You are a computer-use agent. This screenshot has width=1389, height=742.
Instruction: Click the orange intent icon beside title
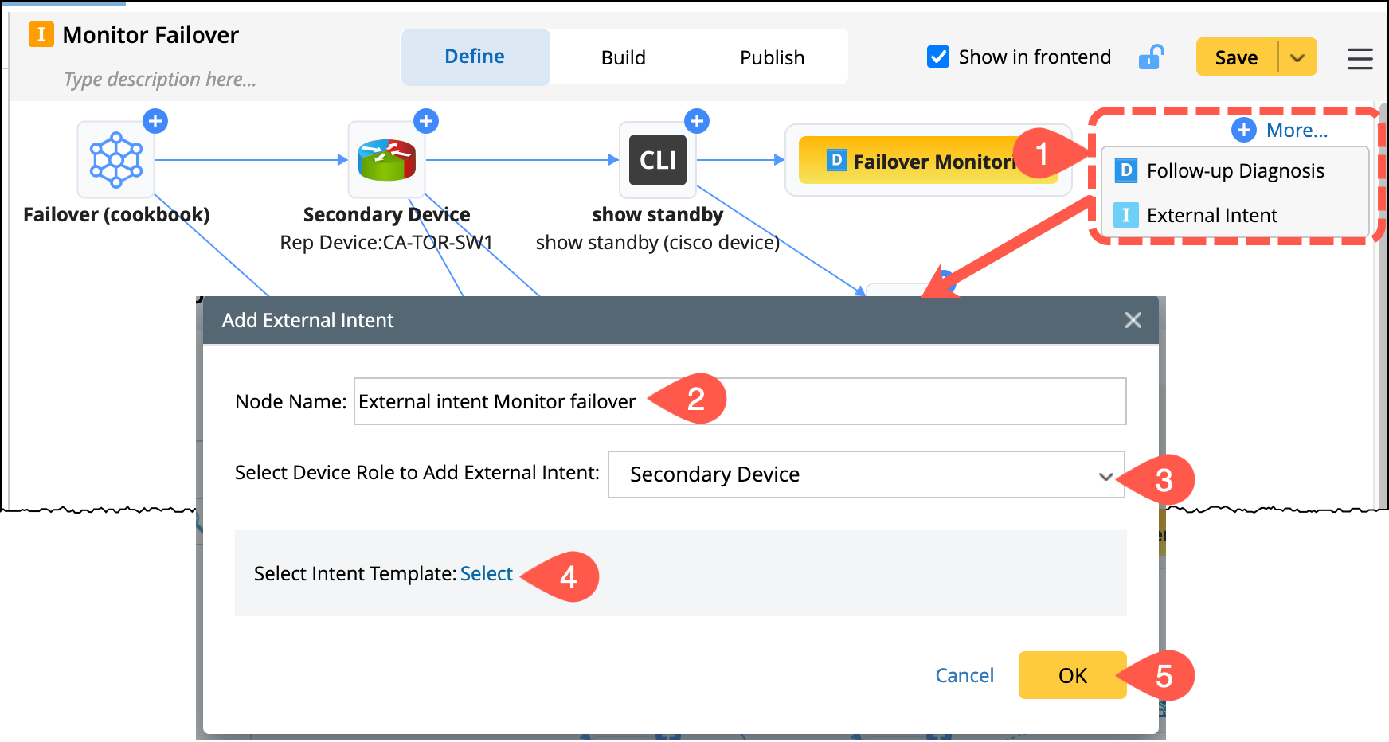(x=41, y=34)
